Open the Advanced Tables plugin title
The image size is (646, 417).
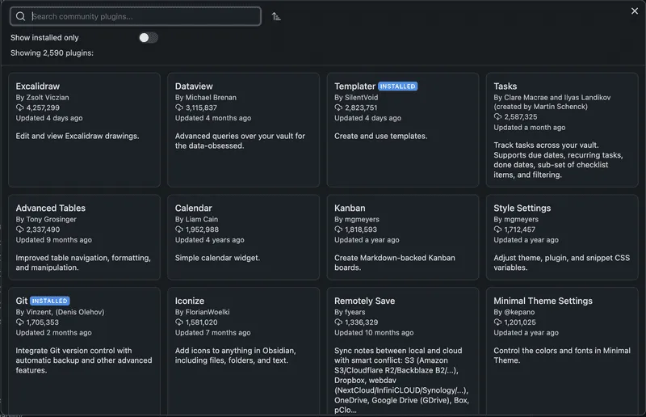click(x=51, y=208)
